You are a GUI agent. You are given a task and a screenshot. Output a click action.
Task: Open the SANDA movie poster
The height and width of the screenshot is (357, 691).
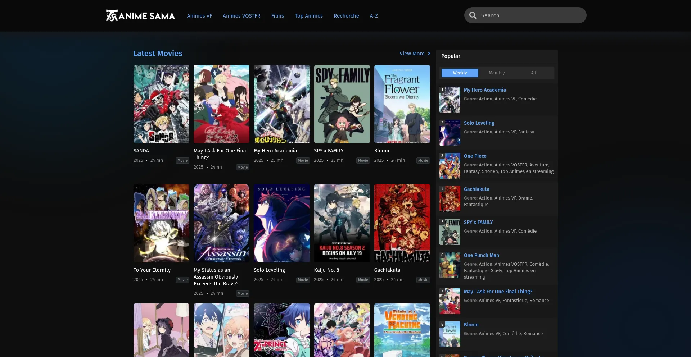[161, 104]
